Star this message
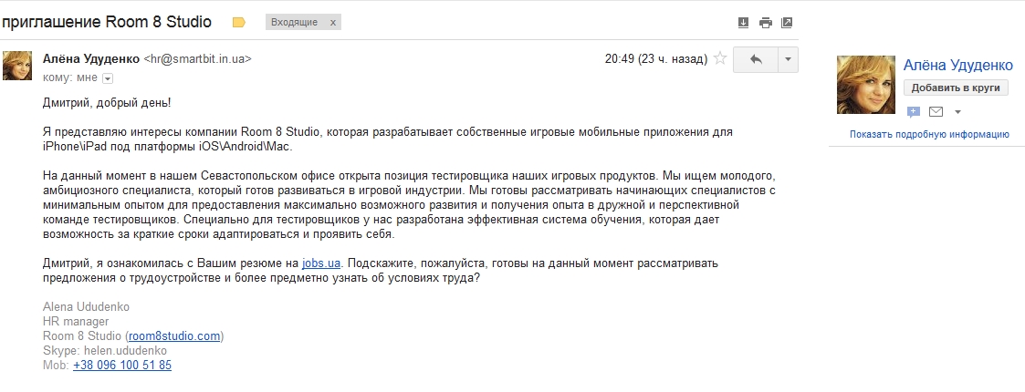The width and height of the screenshot is (1025, 392). tap(720, 59)
